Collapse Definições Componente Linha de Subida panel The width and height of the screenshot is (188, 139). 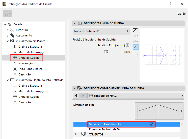pyautogui.click(x=75, y=88)
